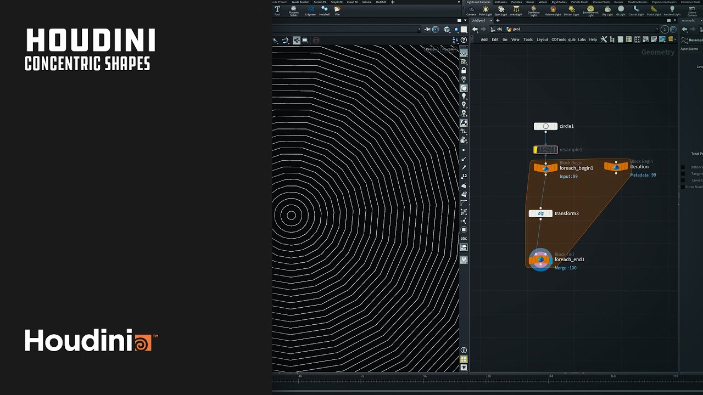Open the qLib menu

(x=572, y=39)
